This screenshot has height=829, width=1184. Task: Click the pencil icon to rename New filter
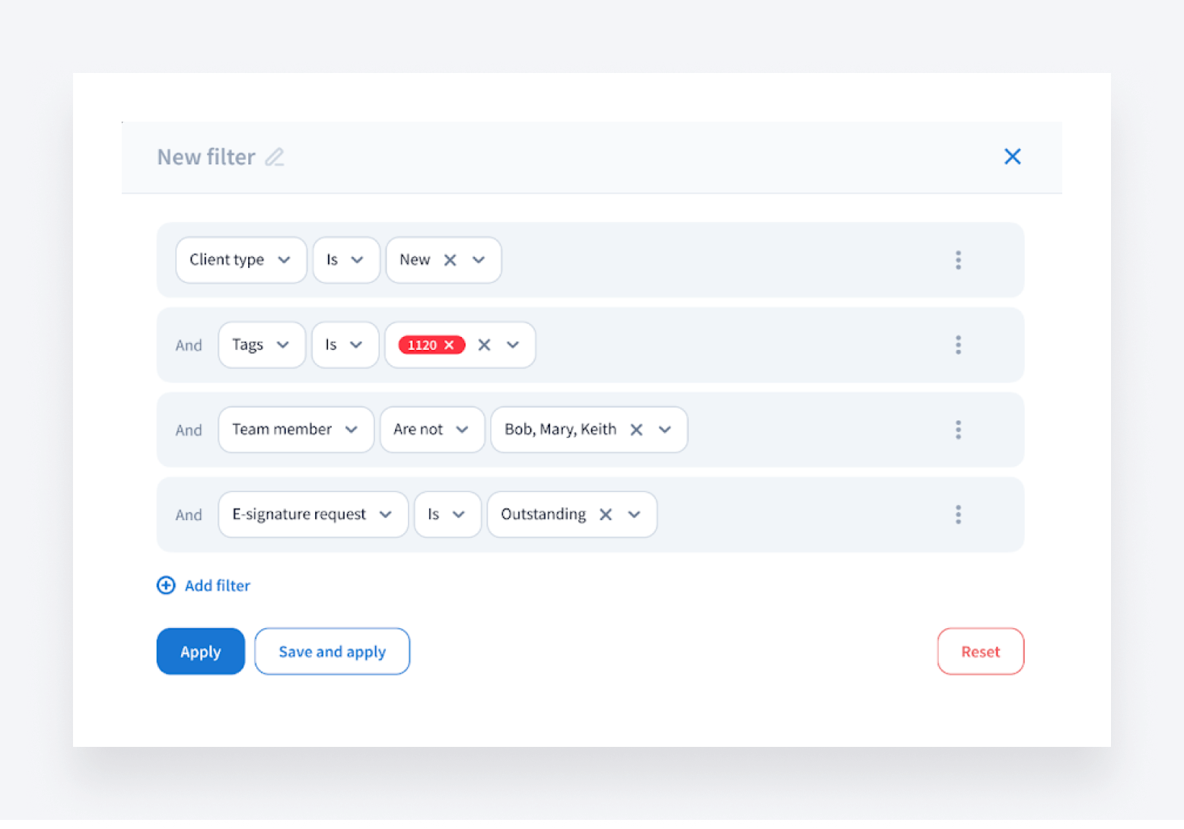tap(275, 157)
